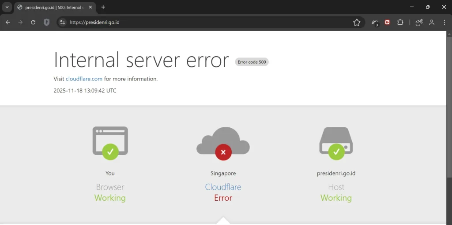Image resolution: width=452 pixels, height=225 pixels.
Task: Select the presidenri.go.id 500 error tab
Action: (55, 8)
